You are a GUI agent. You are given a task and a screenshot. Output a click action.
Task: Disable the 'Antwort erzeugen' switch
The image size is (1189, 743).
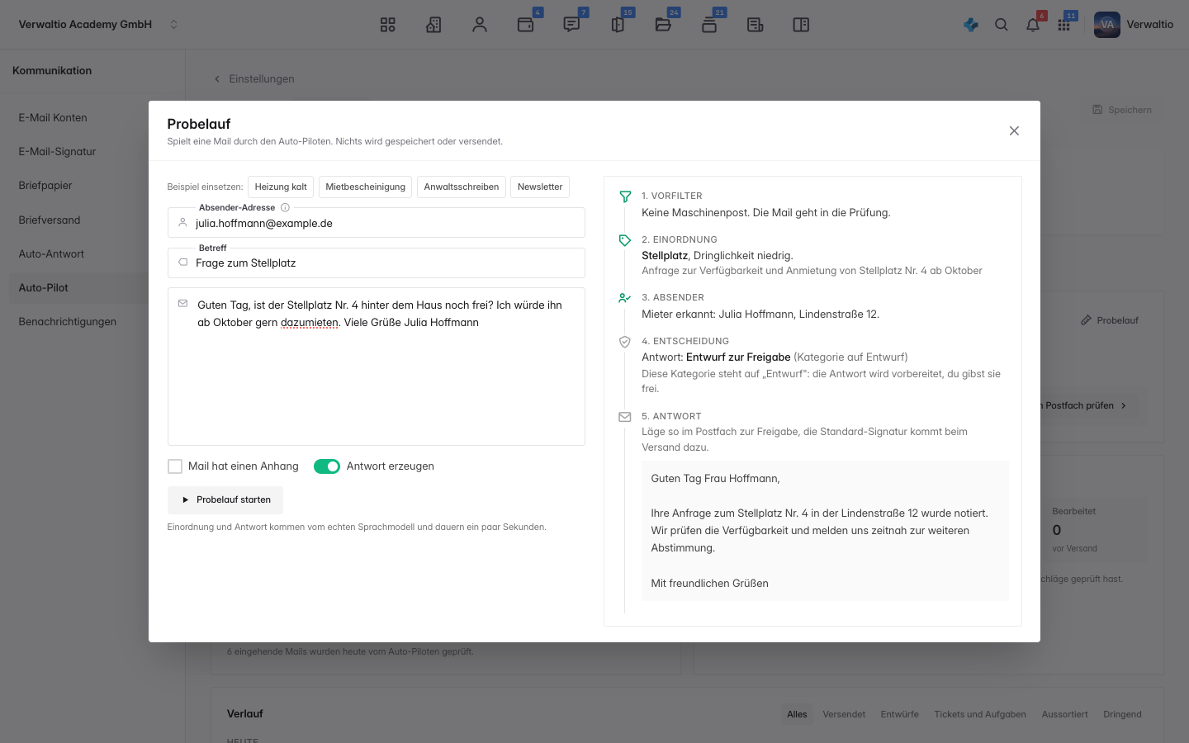pyautogui.click(x=327, y=466)
